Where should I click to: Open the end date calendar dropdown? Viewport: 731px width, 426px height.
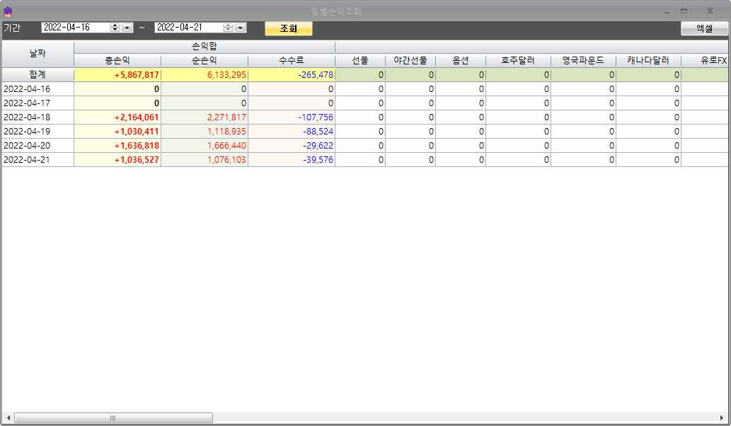click(x=241, y=28)
